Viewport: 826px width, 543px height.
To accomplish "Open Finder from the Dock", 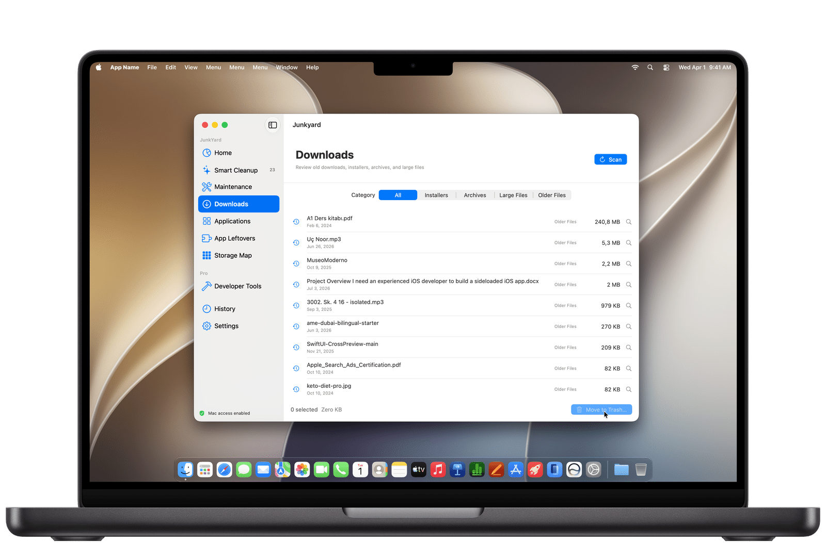I will tap(185, 469).
